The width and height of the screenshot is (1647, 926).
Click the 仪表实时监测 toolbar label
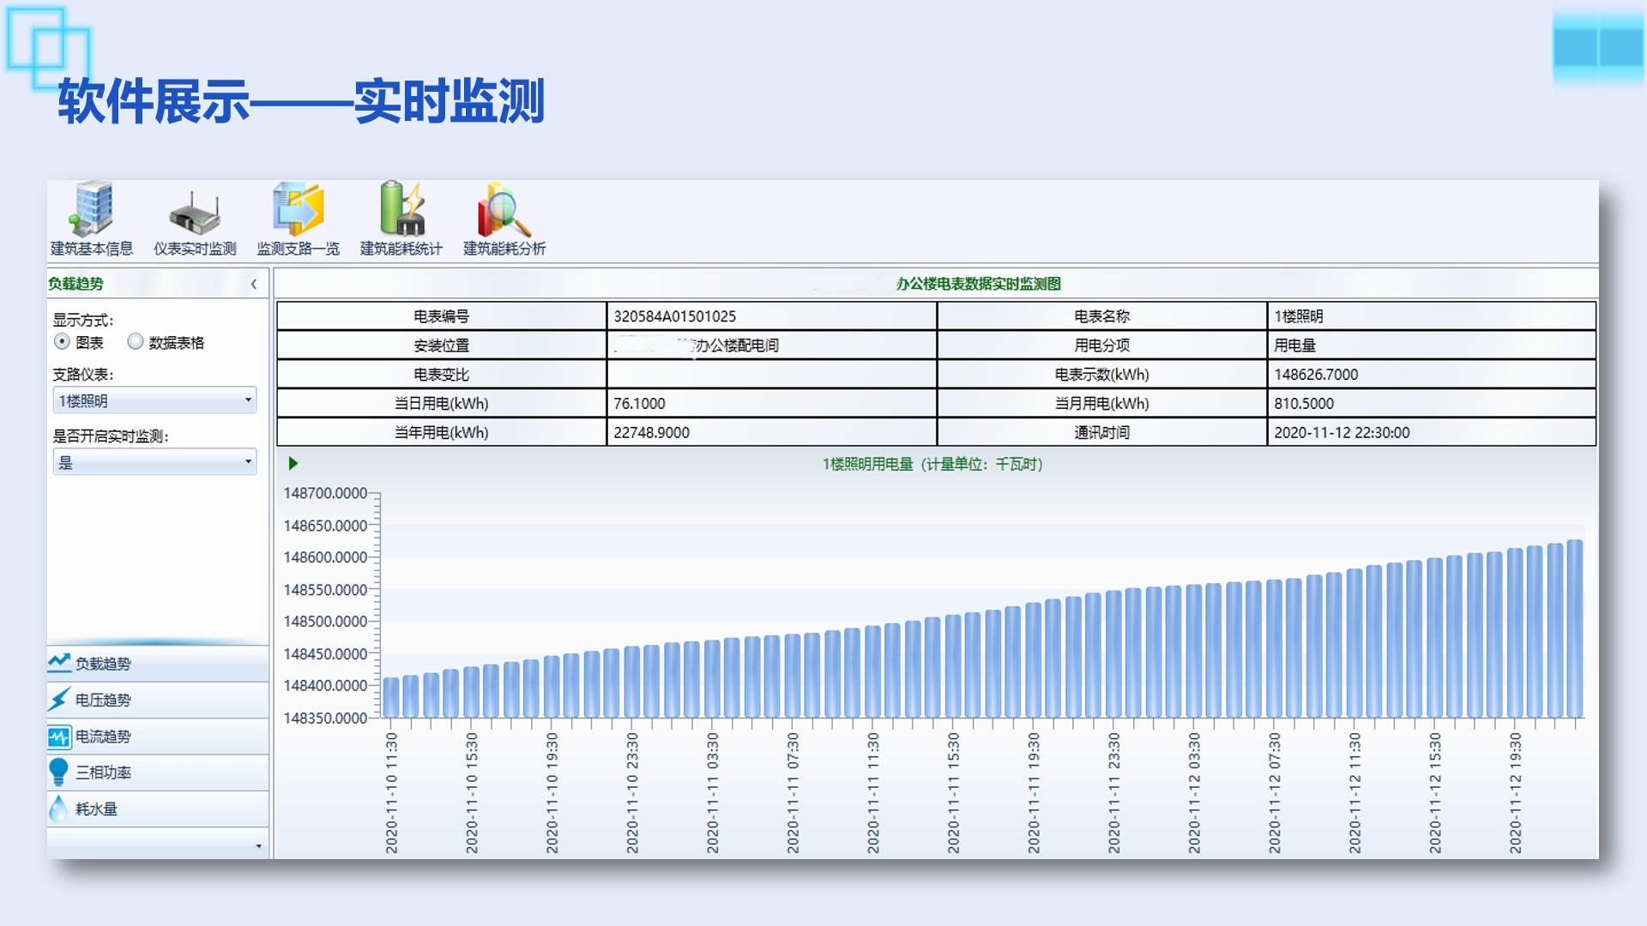pos(195,249)
